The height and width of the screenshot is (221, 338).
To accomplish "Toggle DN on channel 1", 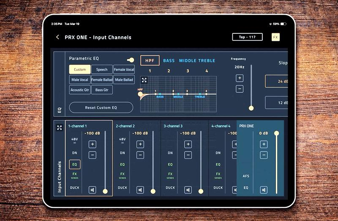I will (x=75, y=153).
